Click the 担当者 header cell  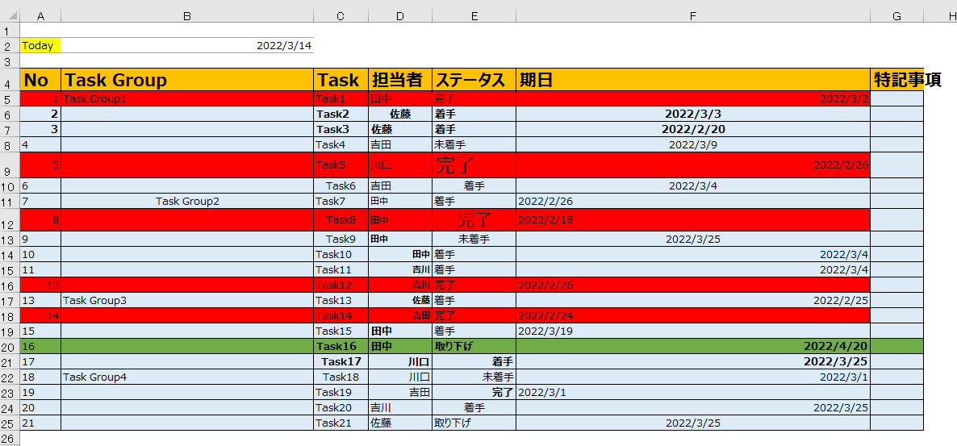click(400, 80)
